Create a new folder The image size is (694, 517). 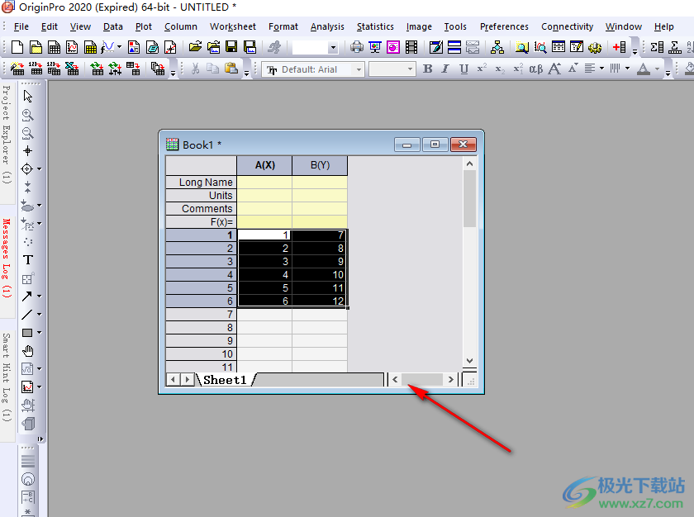36,47
